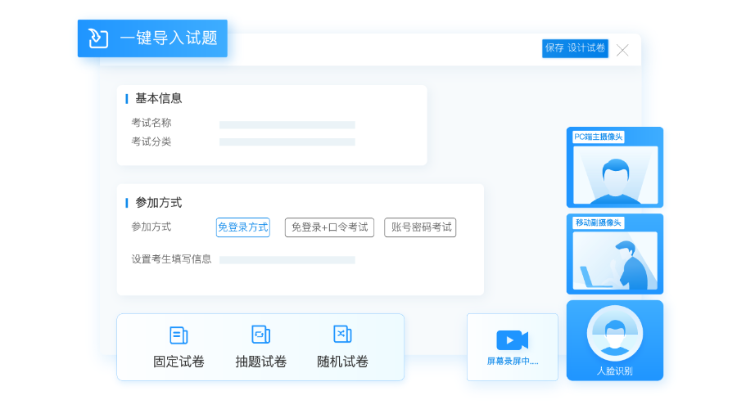Image resolution: width=737 pixels, height=409 pixels.
Task: Click the screen recording camera icon
Action: coord(512,340)
